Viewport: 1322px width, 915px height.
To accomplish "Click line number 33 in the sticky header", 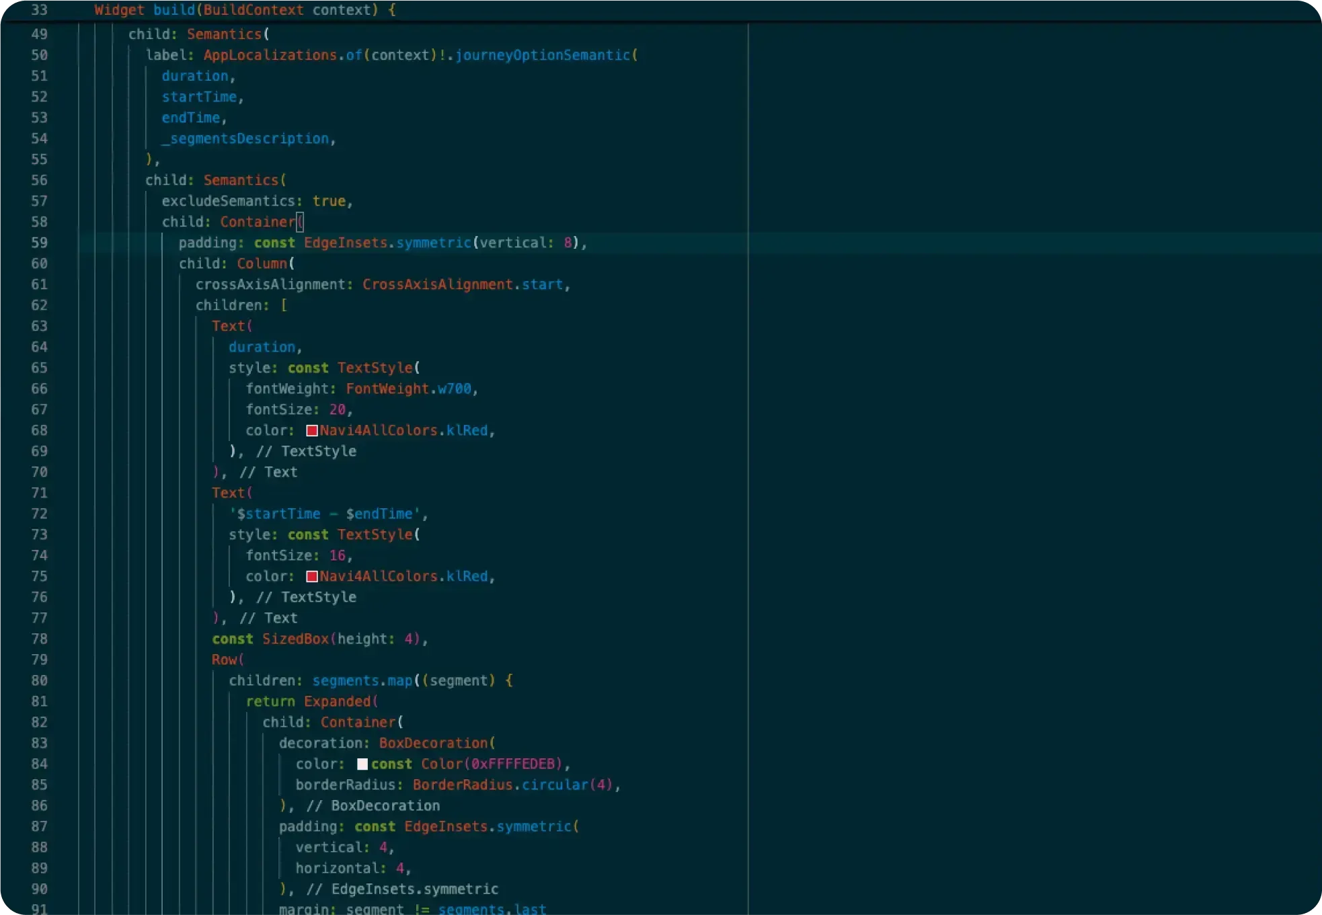I will point(40,10).
